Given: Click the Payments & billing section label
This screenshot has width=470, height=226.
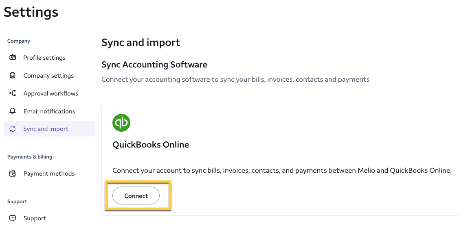Looking at the screenshot, I should 30,157.
